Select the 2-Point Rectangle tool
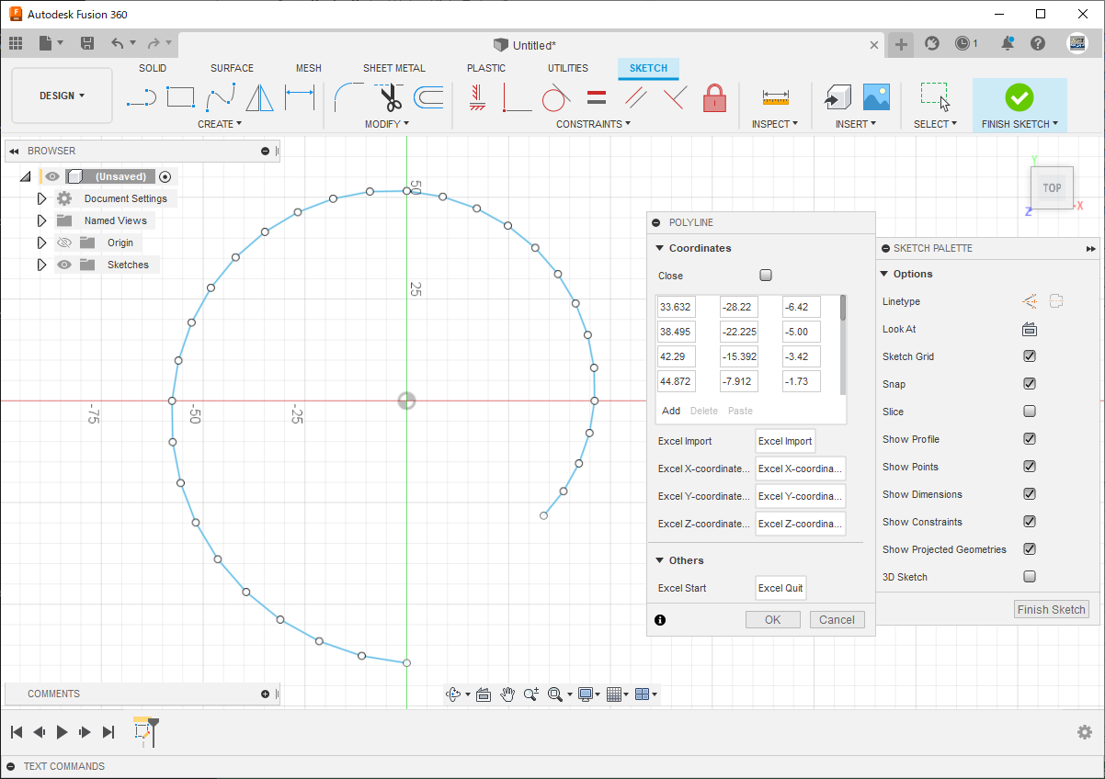The width and height of the screenshot is (1105, 779). point(180,96)
